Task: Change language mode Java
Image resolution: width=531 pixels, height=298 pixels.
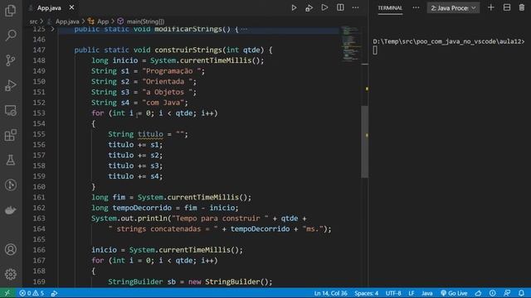Action: [426, 293]
